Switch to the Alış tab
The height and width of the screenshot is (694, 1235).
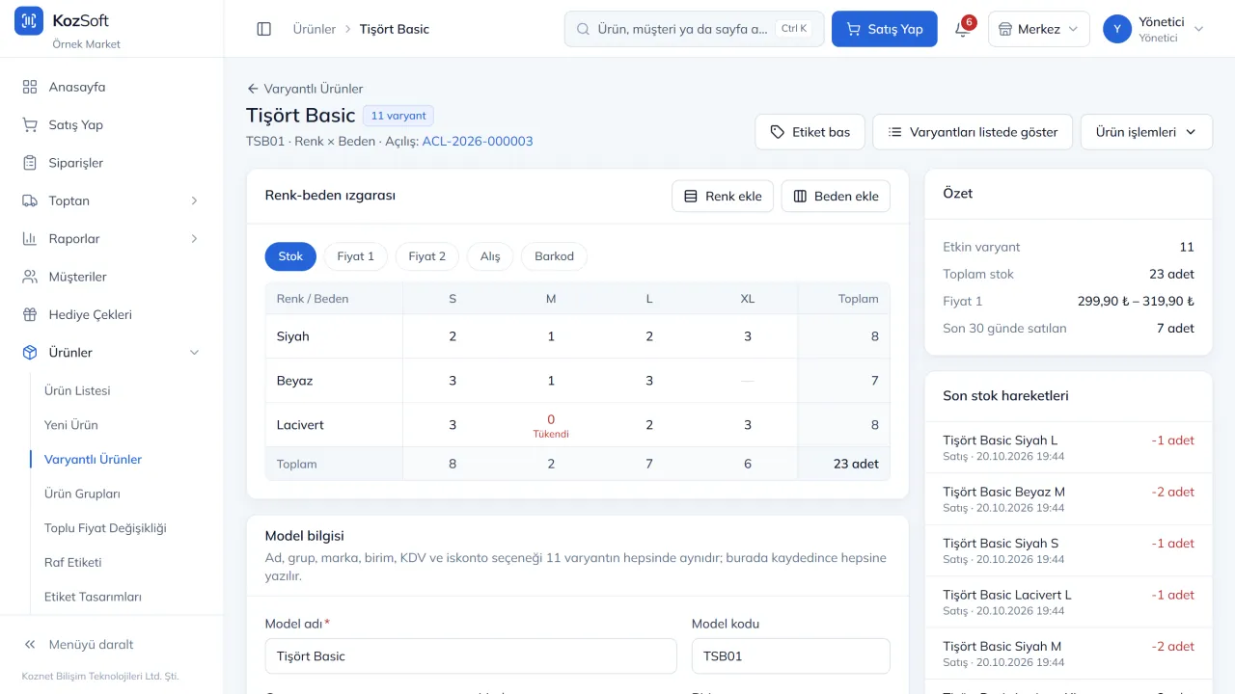pyautogui.click(x=490, y=256)
